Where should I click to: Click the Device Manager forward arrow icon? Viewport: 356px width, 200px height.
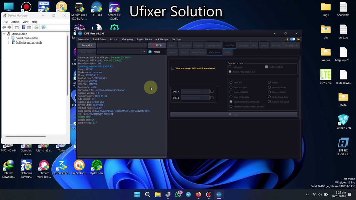tap(9, 27)
